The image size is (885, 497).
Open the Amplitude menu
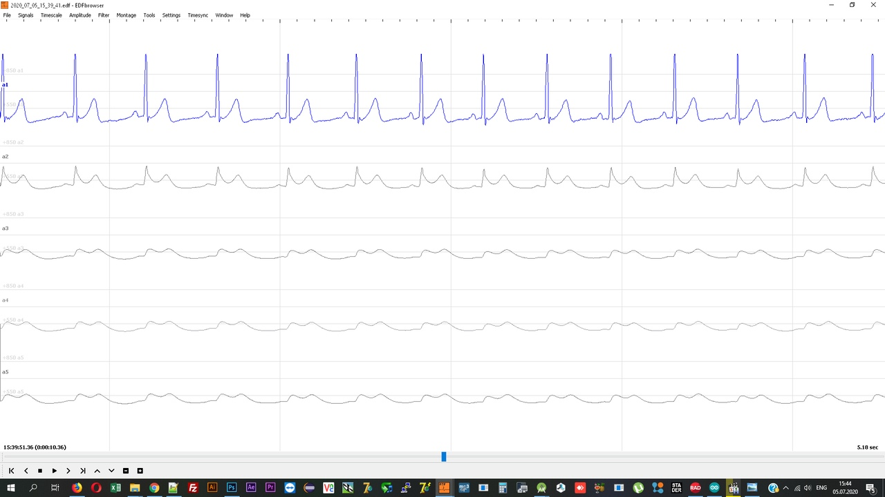pos(80,15)
